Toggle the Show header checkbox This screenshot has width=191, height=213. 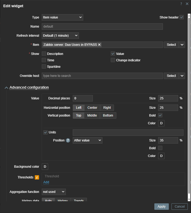click(x=182, y=17)
